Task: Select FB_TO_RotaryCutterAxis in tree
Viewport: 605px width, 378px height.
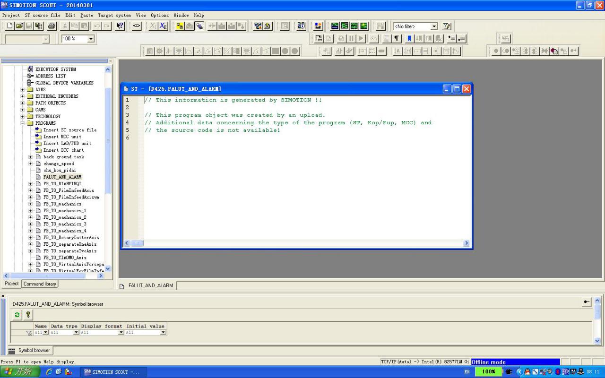Action: (71, 238)
